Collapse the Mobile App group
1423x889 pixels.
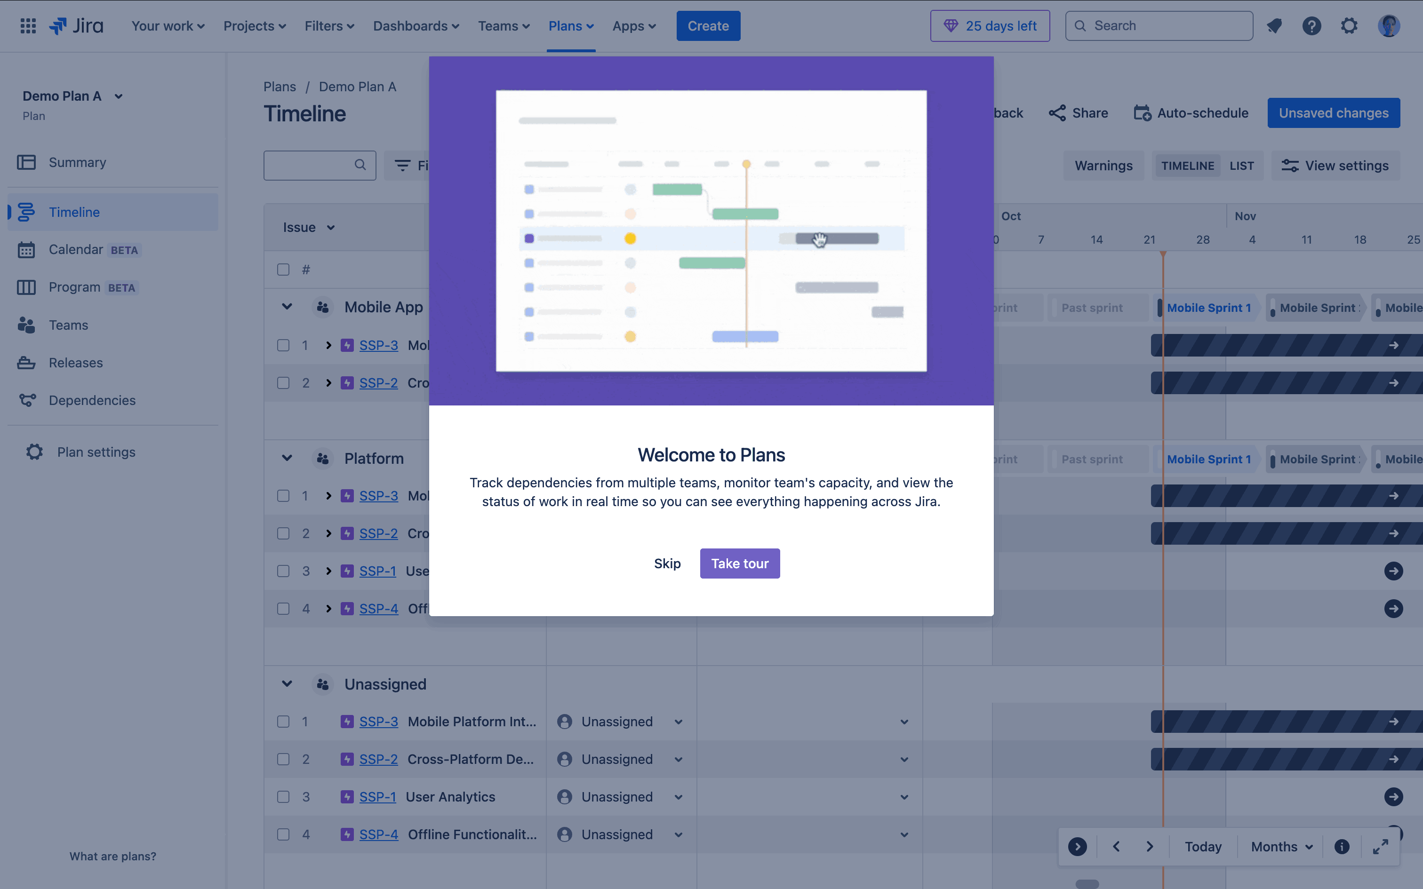tap(287, 306)
